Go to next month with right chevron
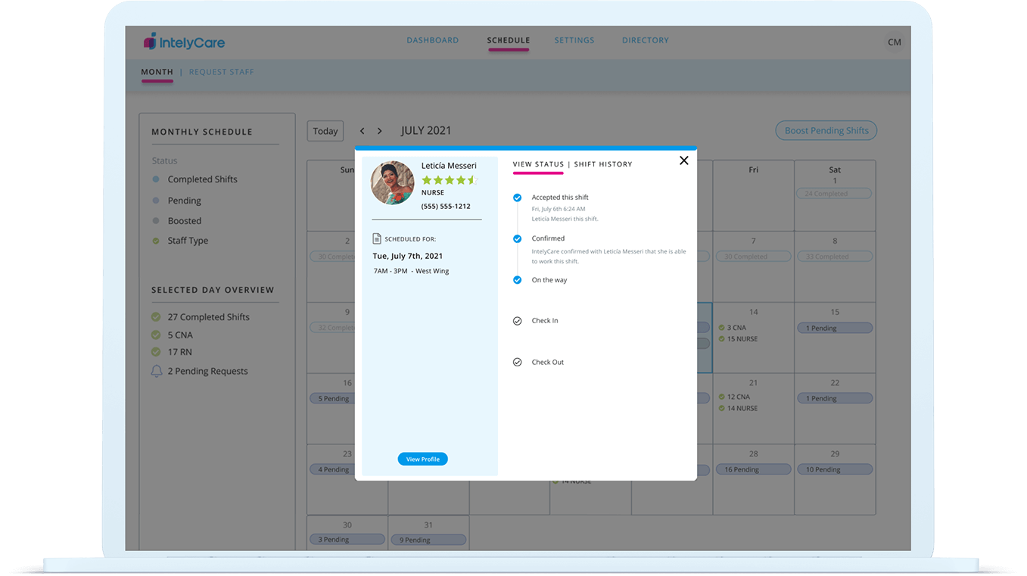Screen dimensions: 1027x576 point(380,131)
